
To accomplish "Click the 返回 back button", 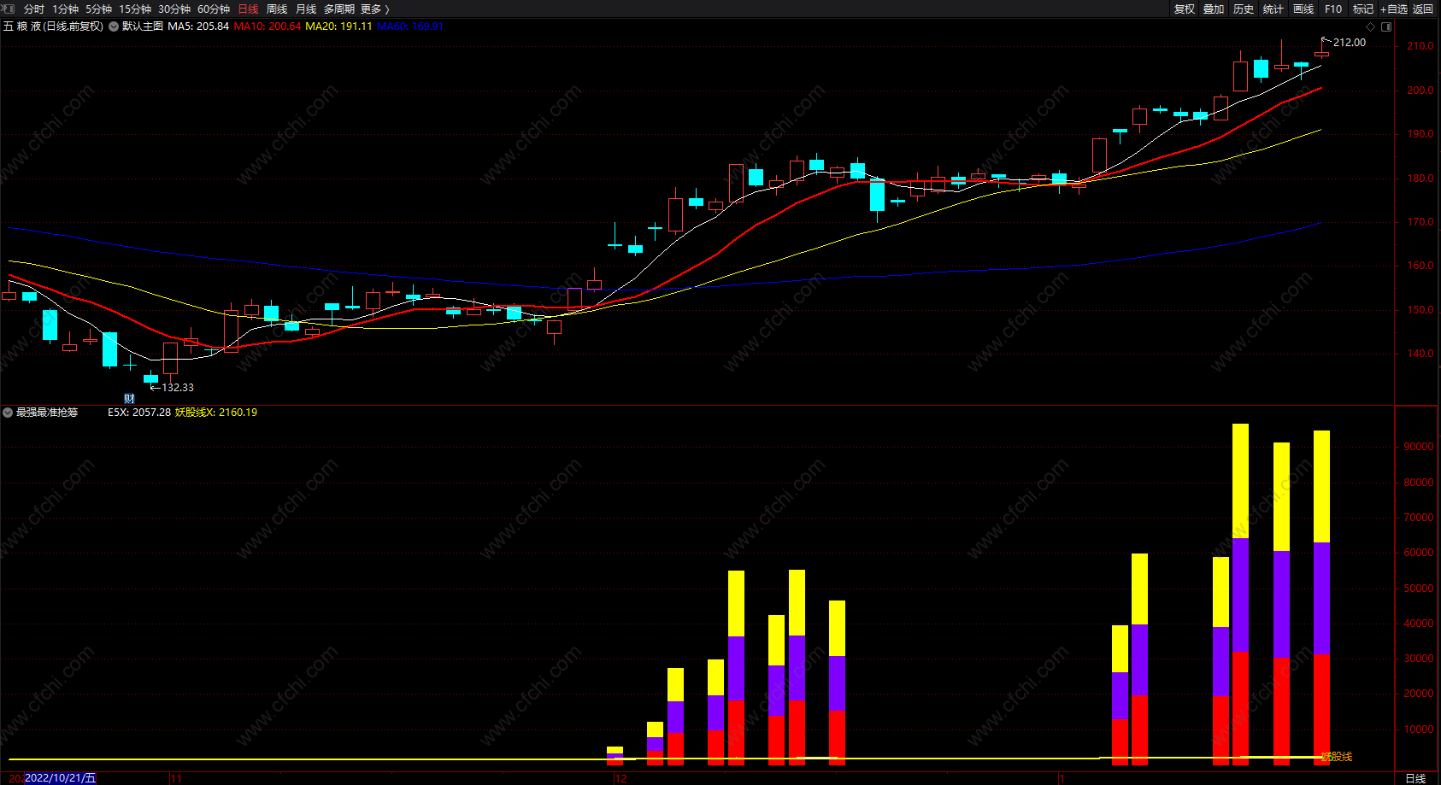I will pyautogui.click(x=1423, y=9).
